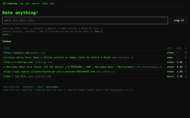The width and height of the screenshot is (190, 118).
Task: Click the 2.00 average value
Action: click(x=179, y=72)
